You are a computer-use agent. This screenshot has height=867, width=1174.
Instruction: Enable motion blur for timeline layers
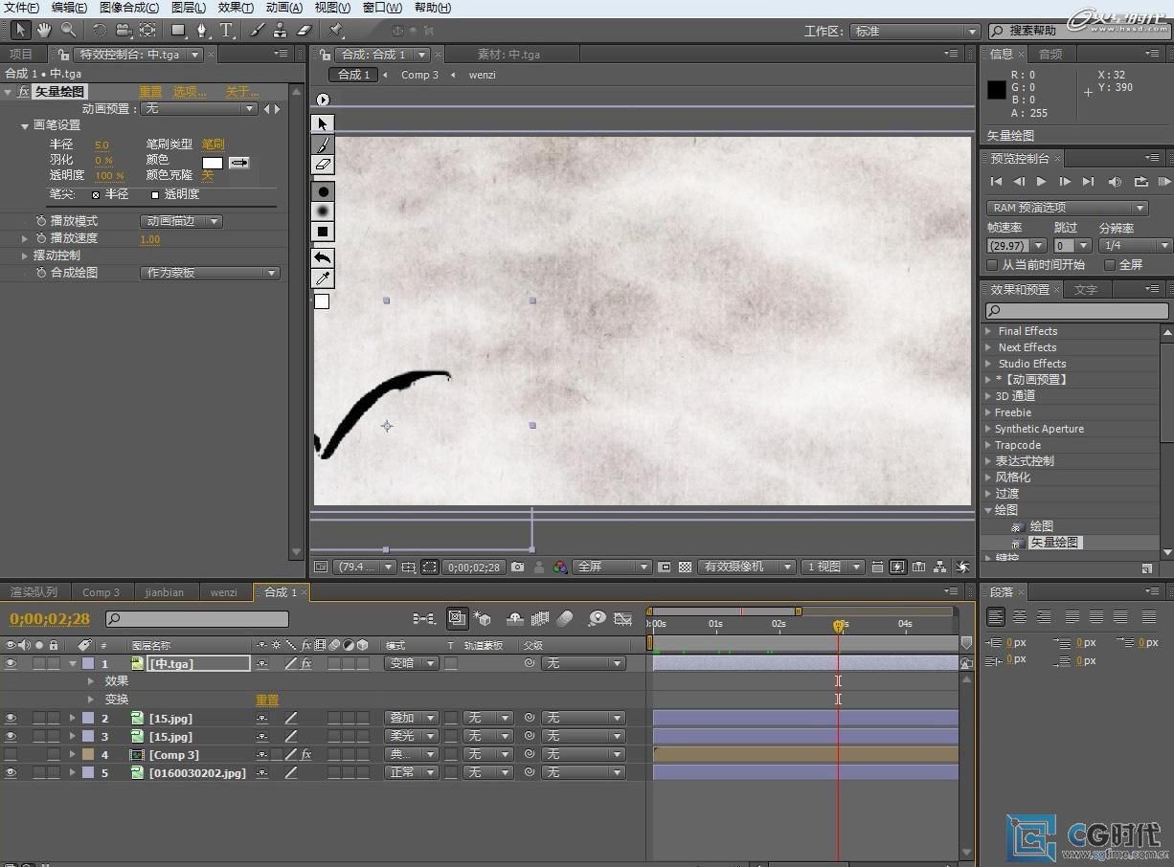(x=564, y=618)
